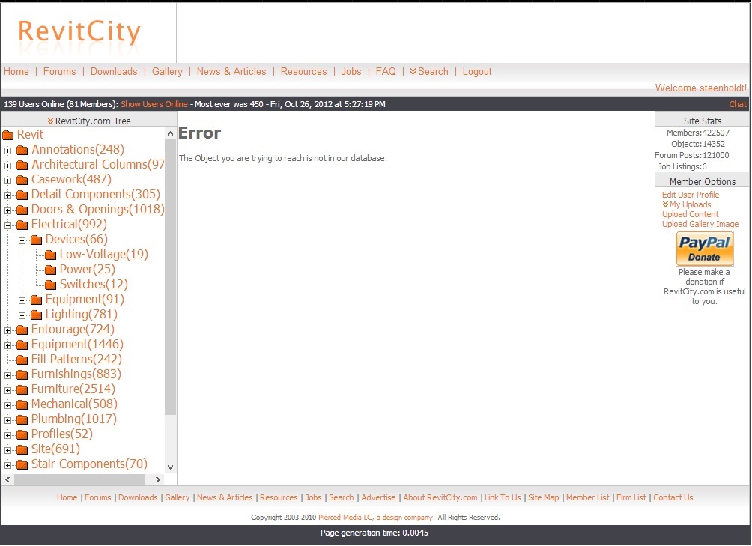Click the Plumbing folder icon
Viewport: 752px width, 546px height.
click(x=22, y=419)
